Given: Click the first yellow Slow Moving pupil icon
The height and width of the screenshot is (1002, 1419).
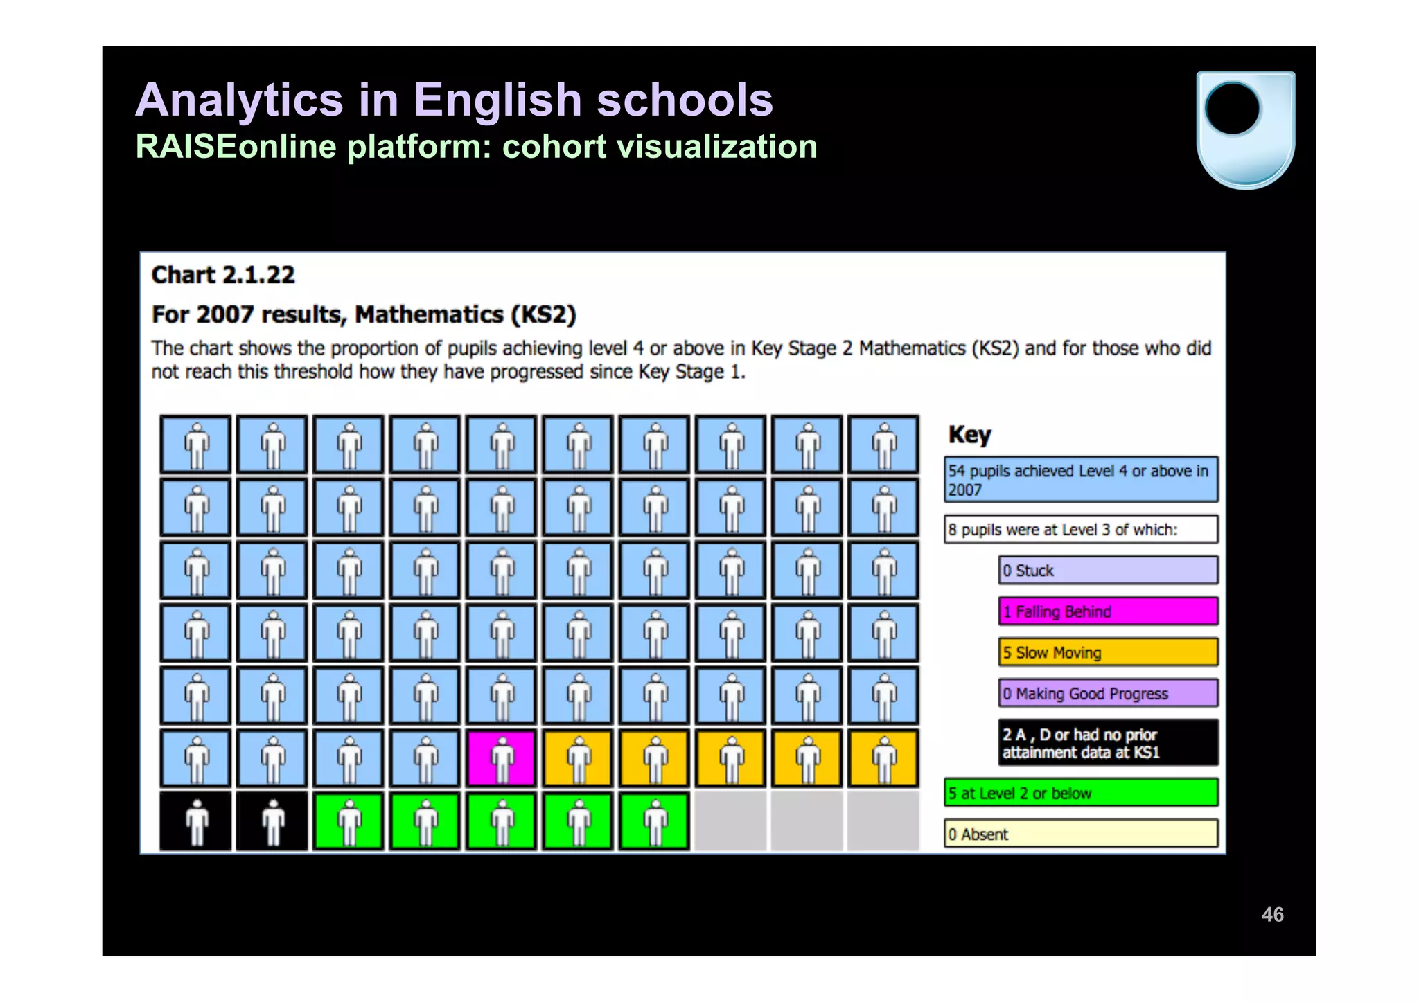Looking at the screenshot, I should [578, 758].
